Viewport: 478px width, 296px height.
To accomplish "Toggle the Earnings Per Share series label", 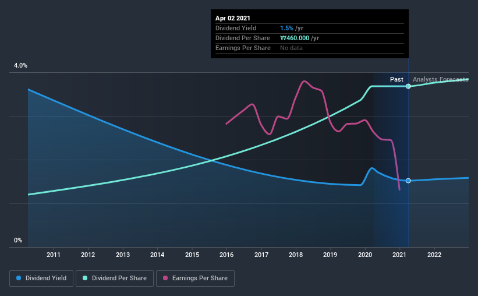I will [200, 279].
